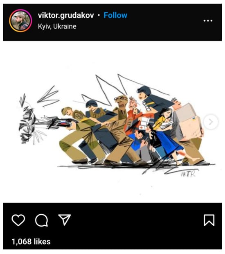Click the front soldier's tan helmet
This screenshot has width=225, height=254.
pos(66,110)
